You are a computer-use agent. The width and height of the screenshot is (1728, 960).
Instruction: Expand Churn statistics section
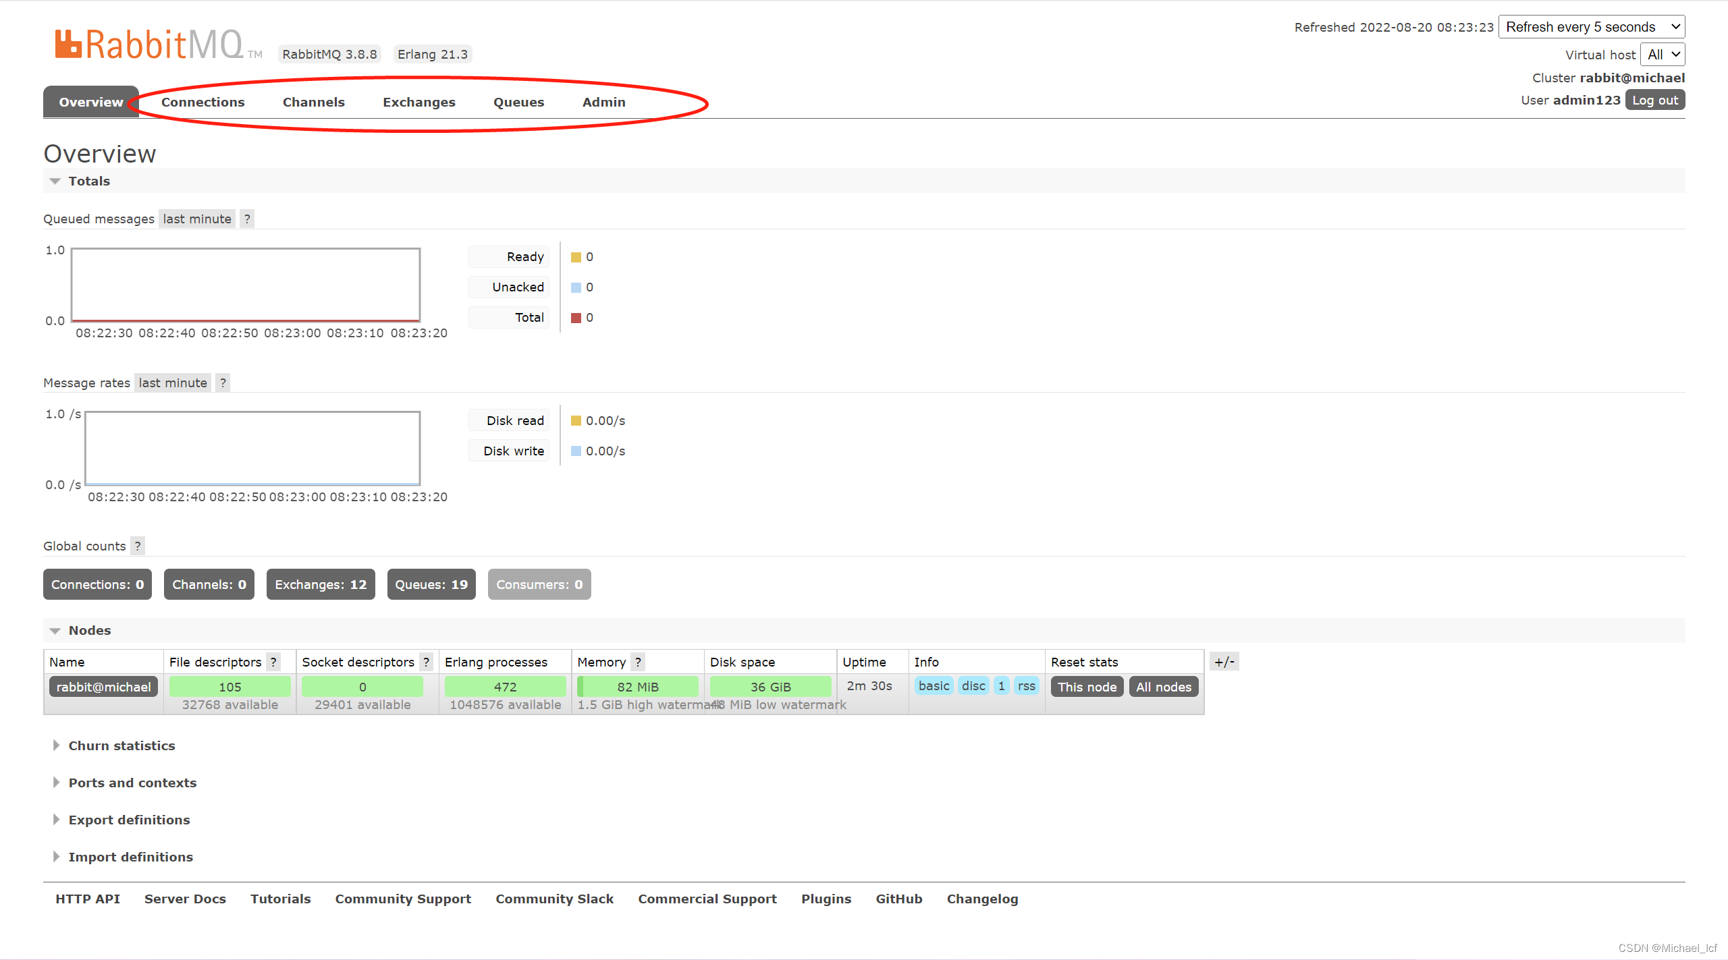click(122, 745)
